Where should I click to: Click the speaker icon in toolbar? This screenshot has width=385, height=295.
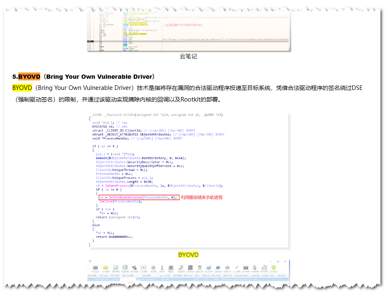tap(153, 268)
